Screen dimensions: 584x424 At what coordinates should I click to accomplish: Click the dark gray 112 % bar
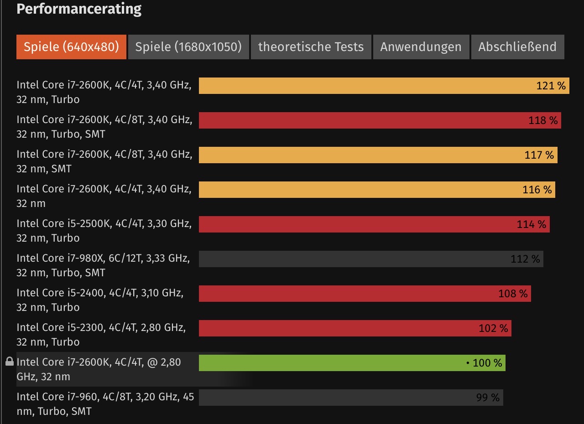tap(371, 259)
